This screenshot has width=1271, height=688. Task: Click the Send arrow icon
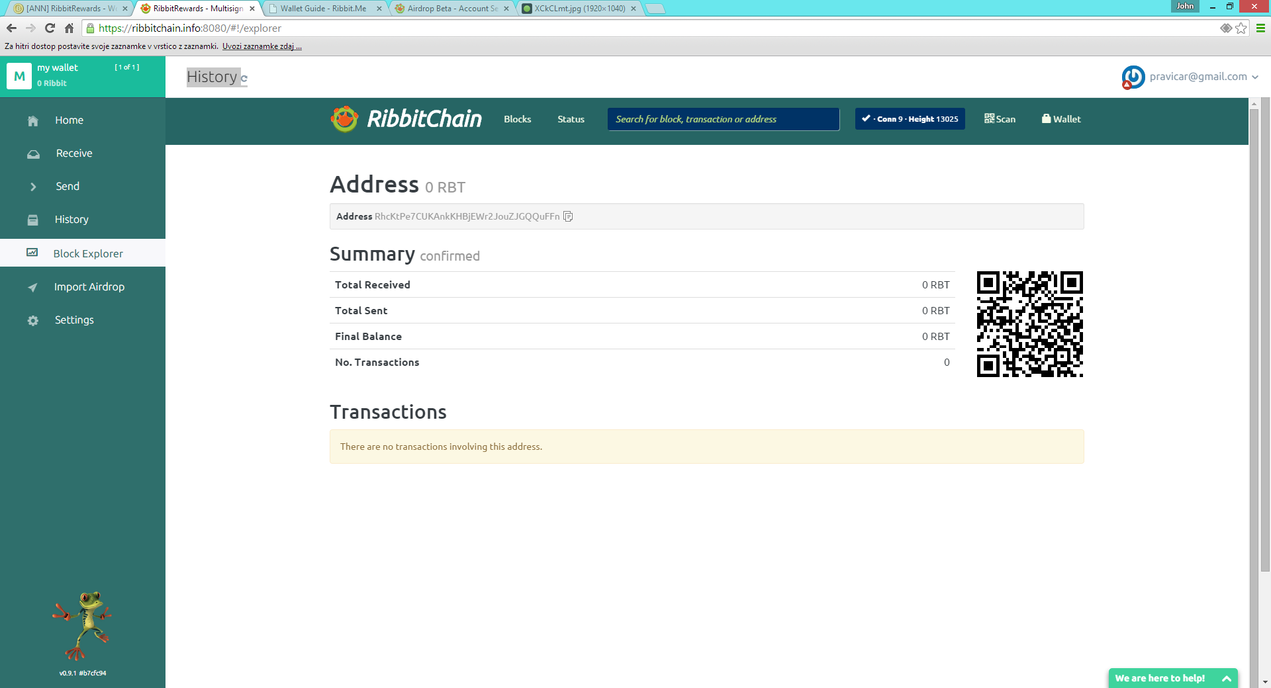[33, 187]
